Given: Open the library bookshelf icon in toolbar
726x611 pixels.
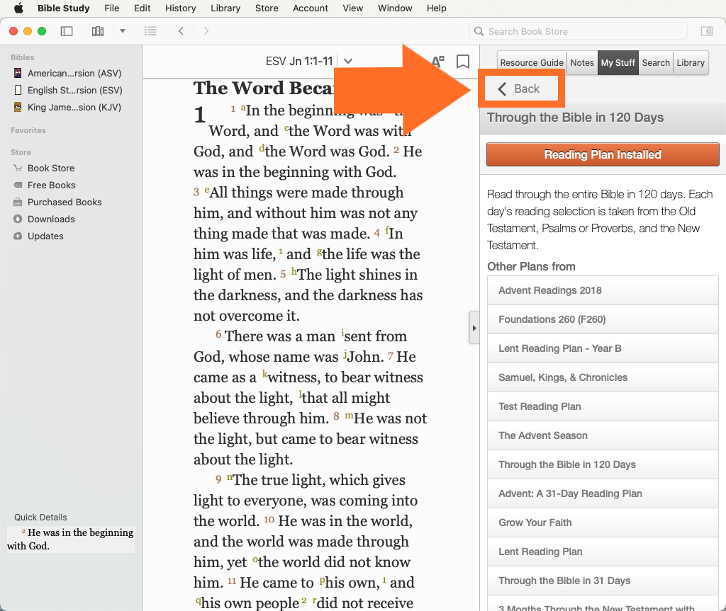Looking at the screenshot, I should (x=98, y=31).
